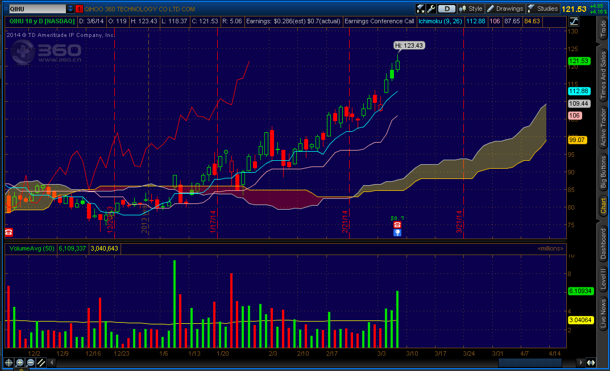Click the VolumeAvg (50) study label
Viewport: 610px width, 371px height.
coord(31,248)
